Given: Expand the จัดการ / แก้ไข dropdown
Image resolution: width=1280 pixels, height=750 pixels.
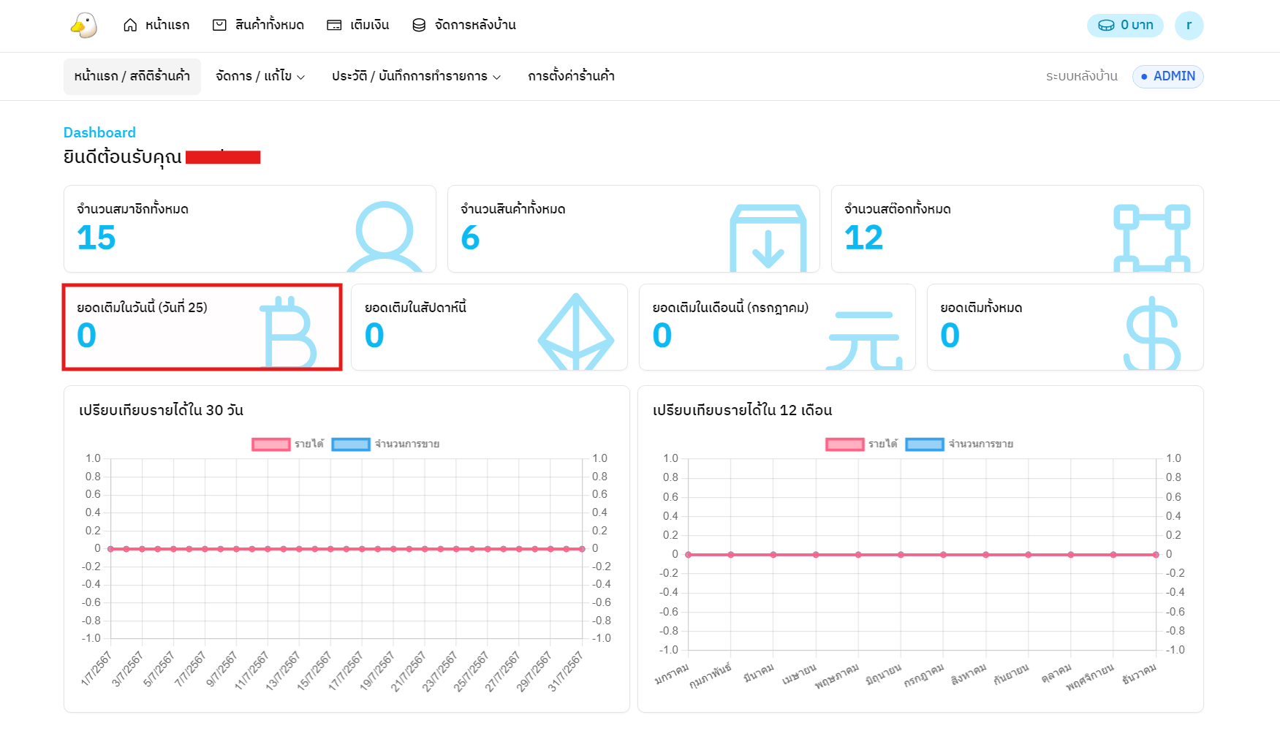Looking at the screenshot, I should coord(260,76).
